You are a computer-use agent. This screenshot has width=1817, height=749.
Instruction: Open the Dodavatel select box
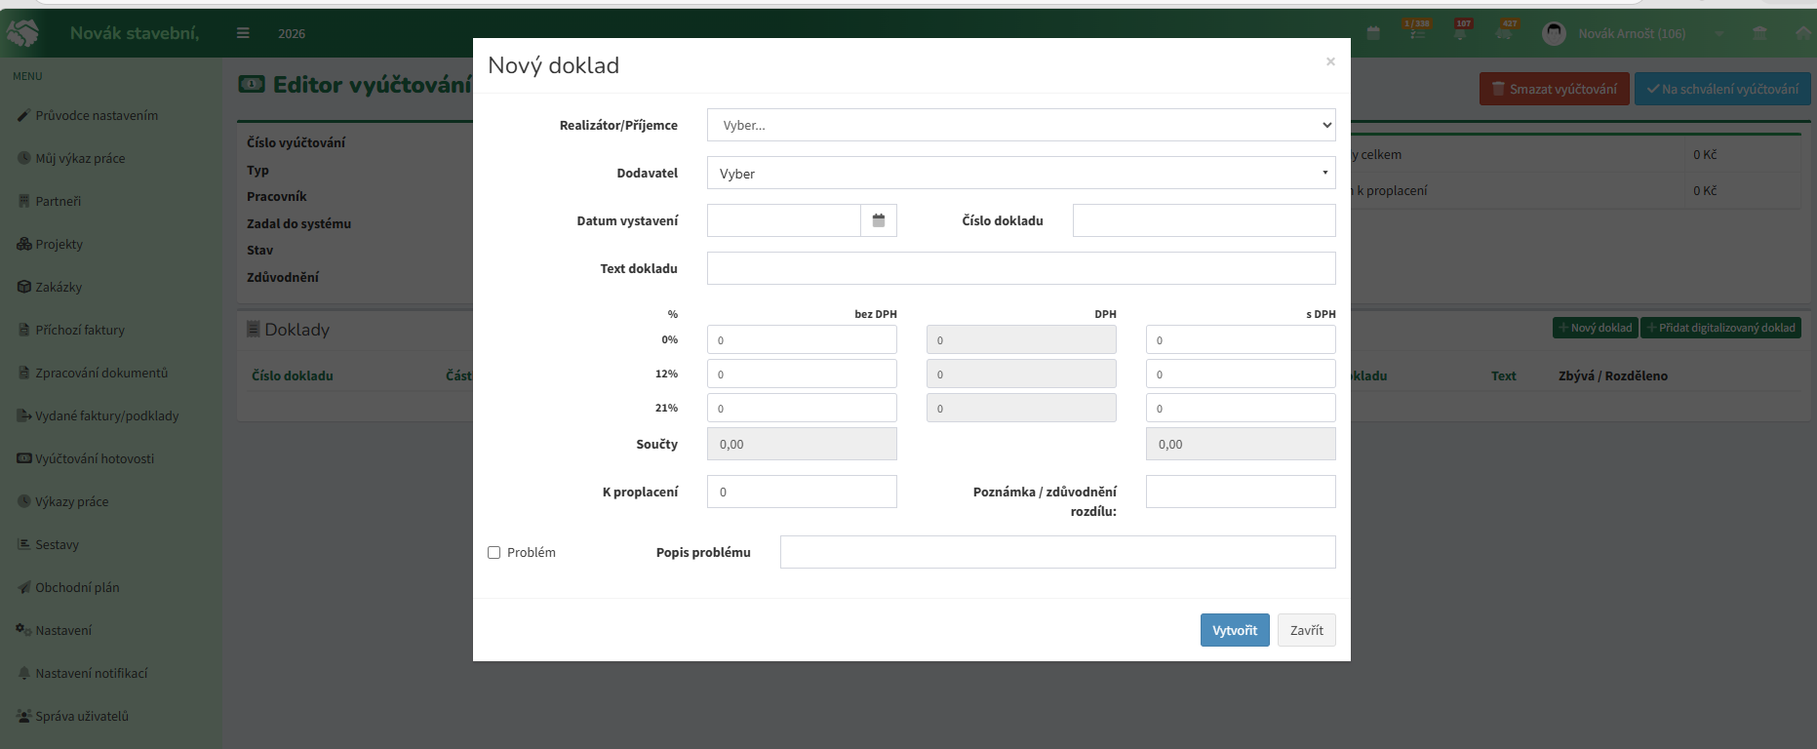1021,173
